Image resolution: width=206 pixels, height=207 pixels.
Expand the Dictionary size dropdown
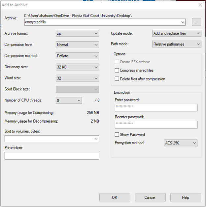tap(77, 67)
